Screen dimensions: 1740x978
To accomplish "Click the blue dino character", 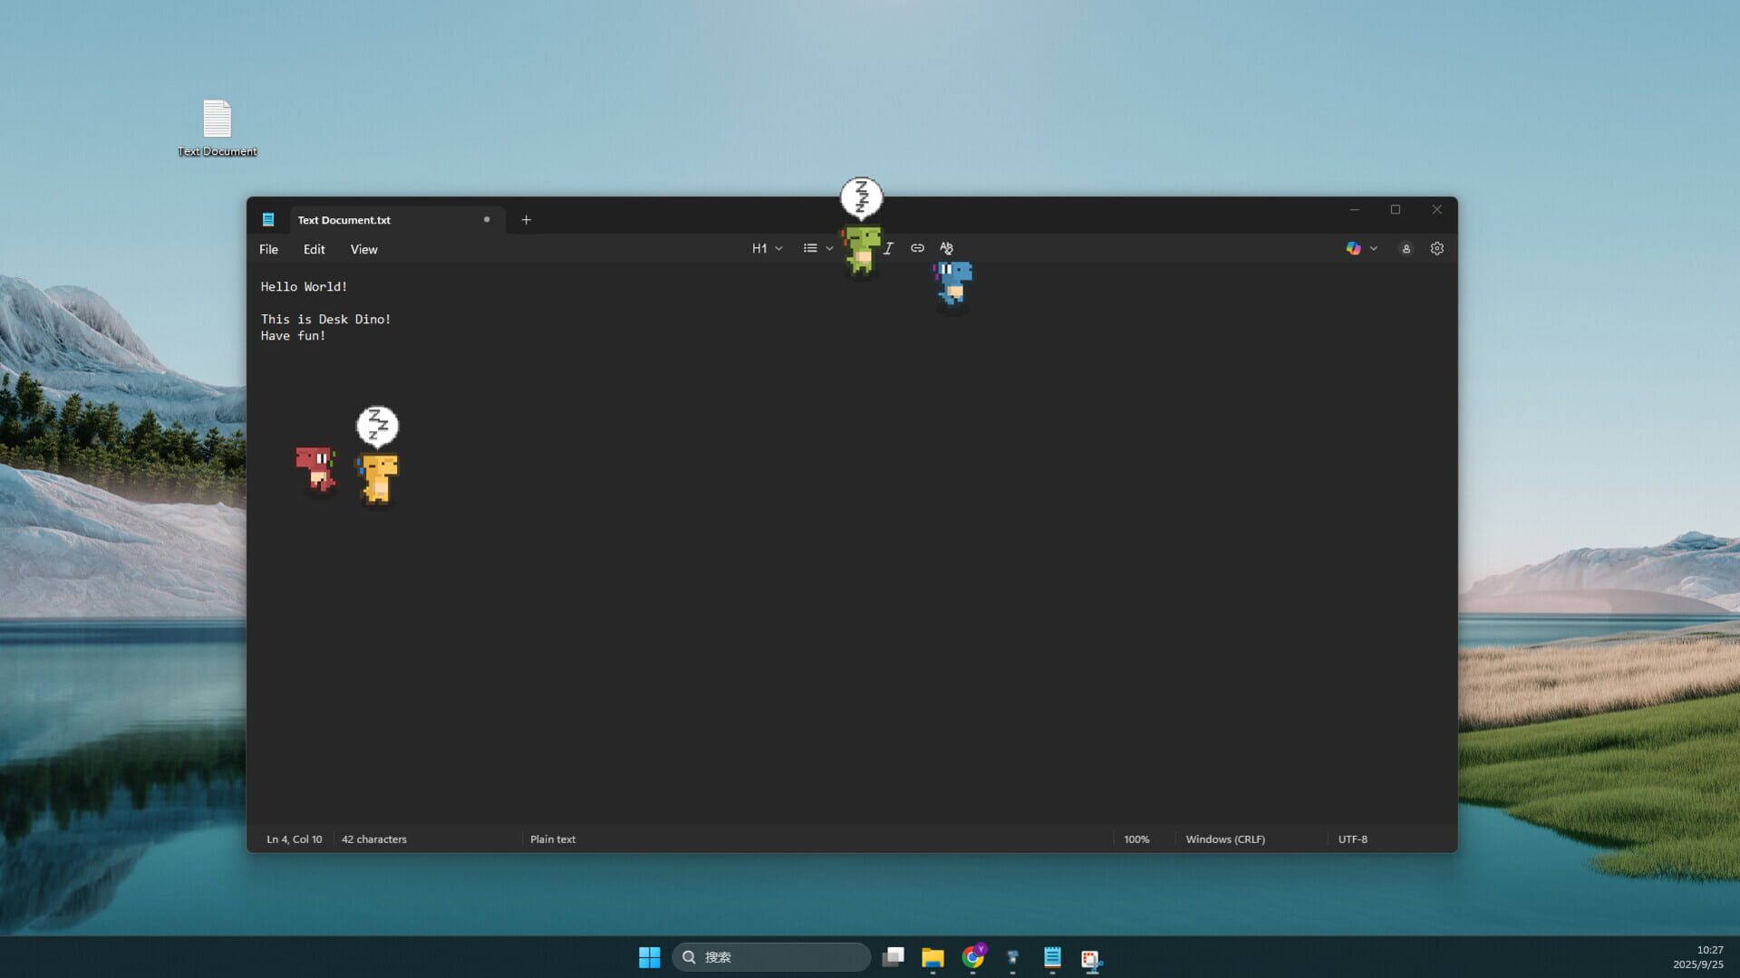I will click(953, 283).
